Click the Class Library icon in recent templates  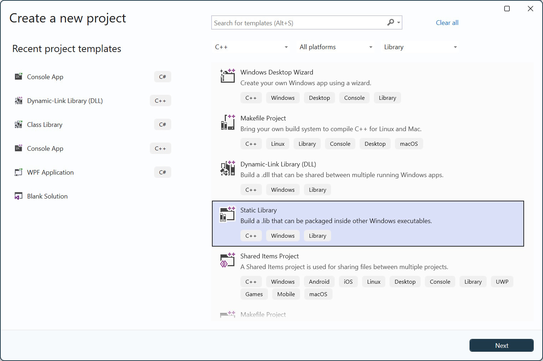pyautogui.click(x=19, y=125)
